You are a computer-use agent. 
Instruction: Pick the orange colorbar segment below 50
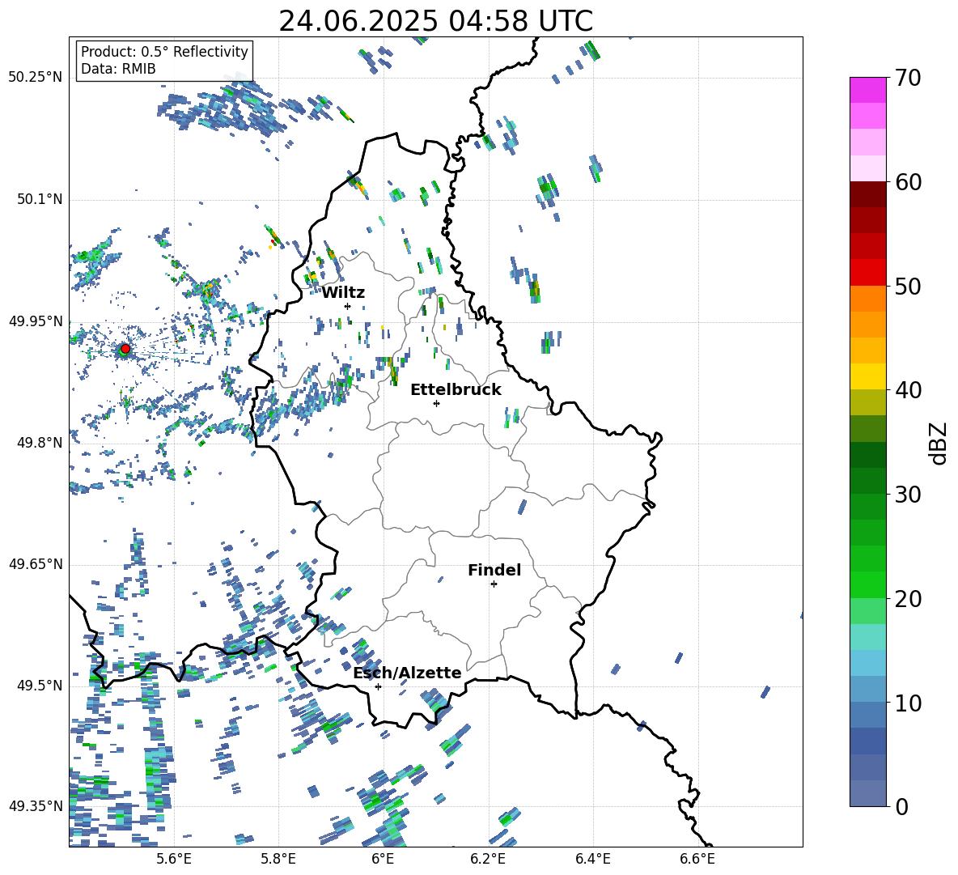(x=867, y=298)
